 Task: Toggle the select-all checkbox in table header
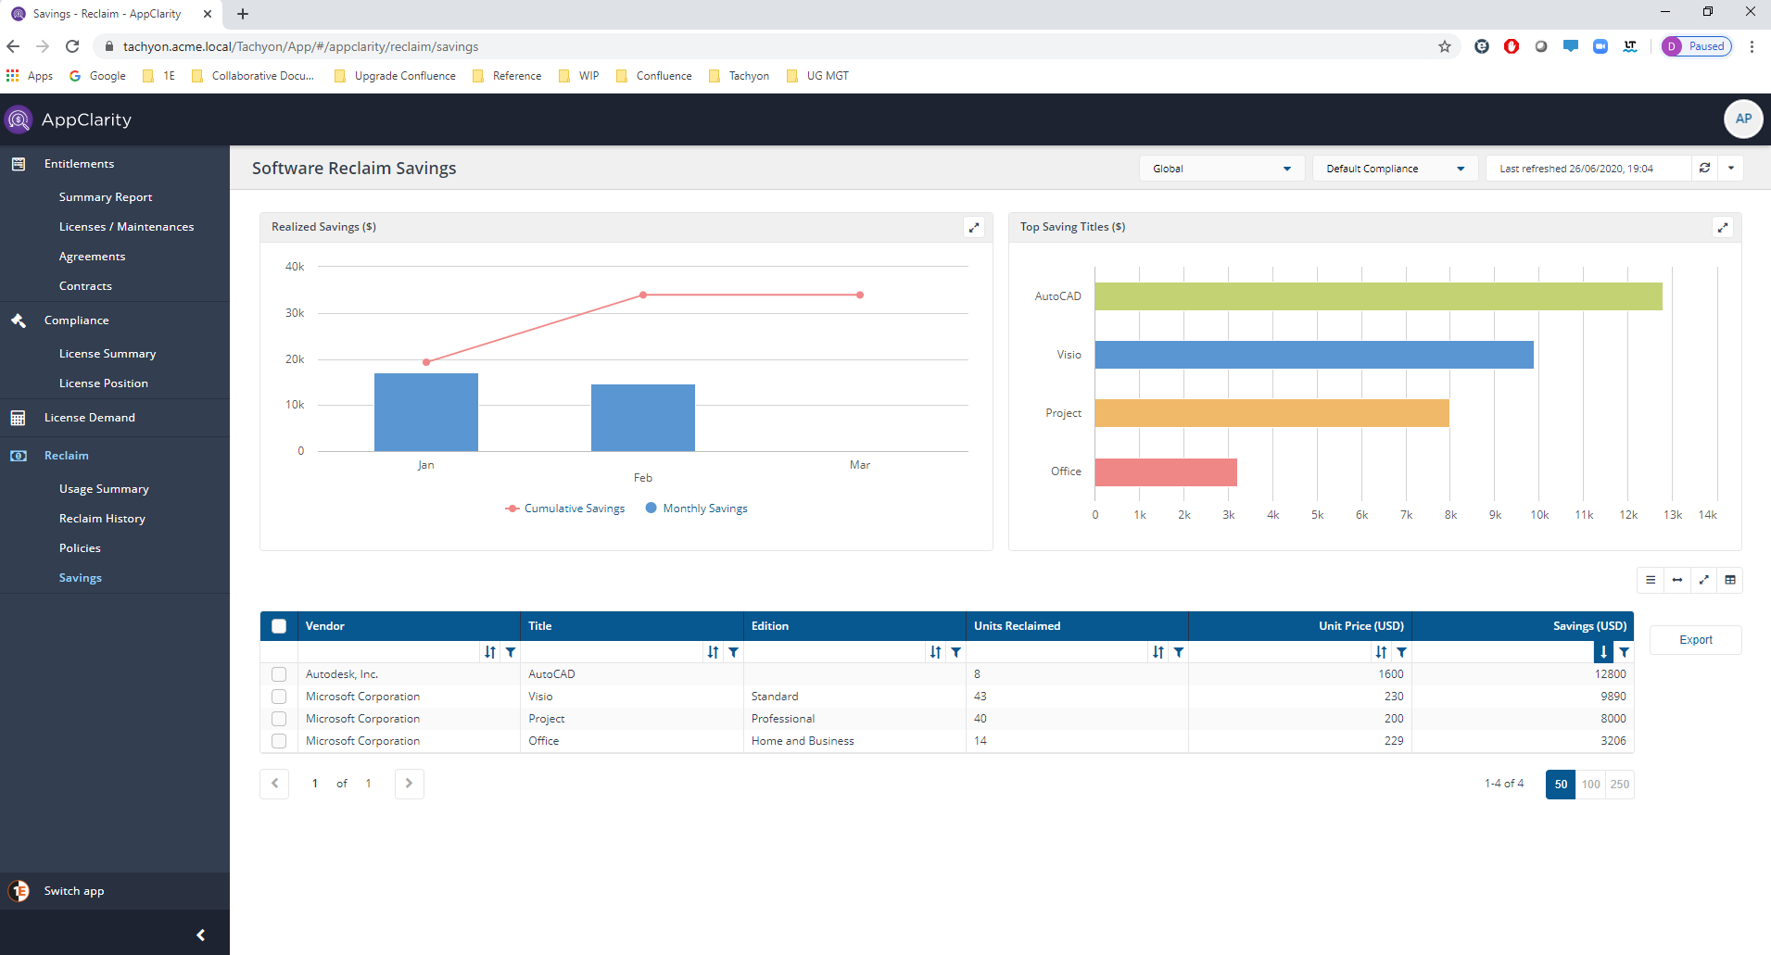pos(279,626)
